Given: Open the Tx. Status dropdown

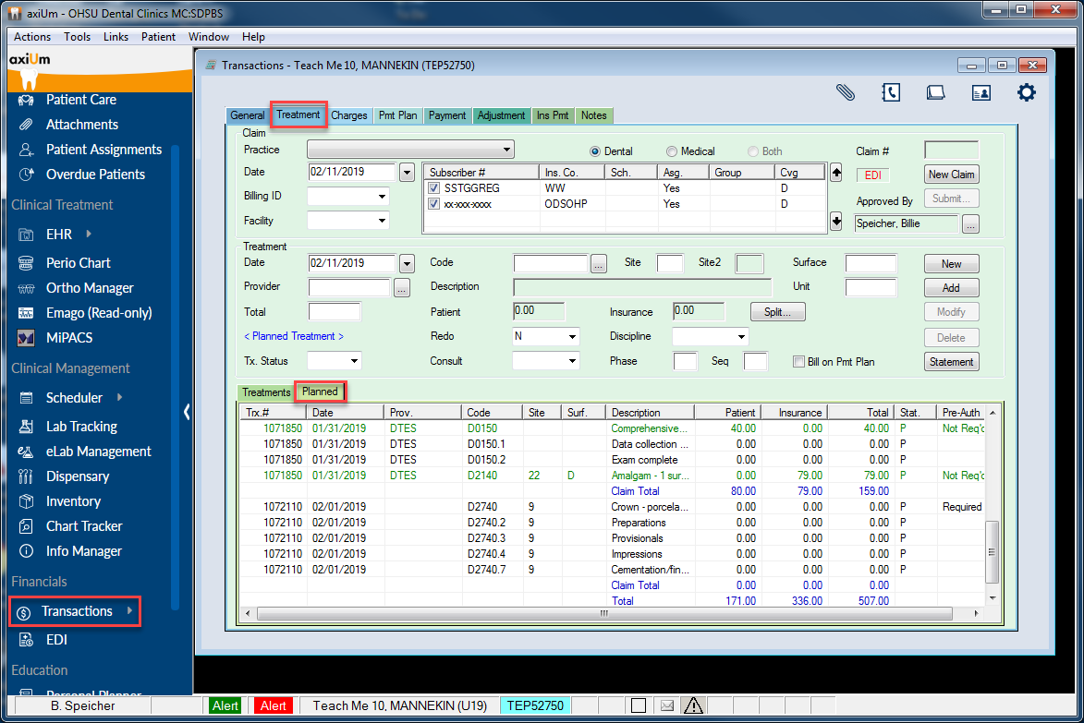Looking at the screenshot, I should click(334, 360).
